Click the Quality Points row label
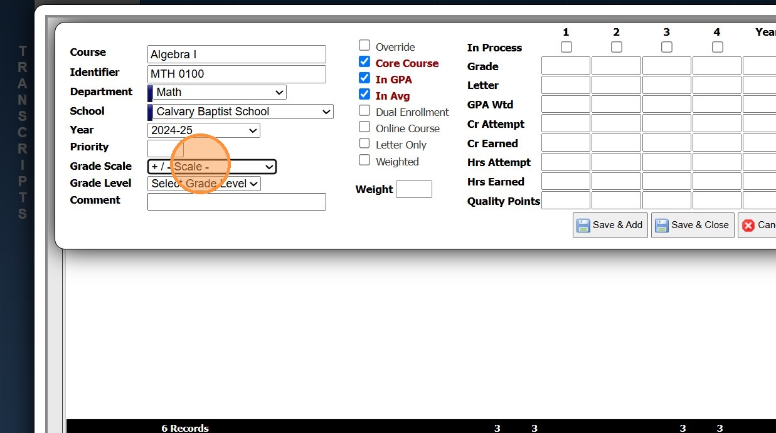Screen dimensions: 776x433 (504, 201)
